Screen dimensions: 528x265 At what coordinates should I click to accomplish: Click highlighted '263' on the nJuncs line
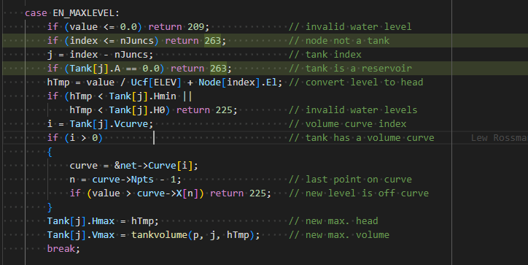coord(212,41)
